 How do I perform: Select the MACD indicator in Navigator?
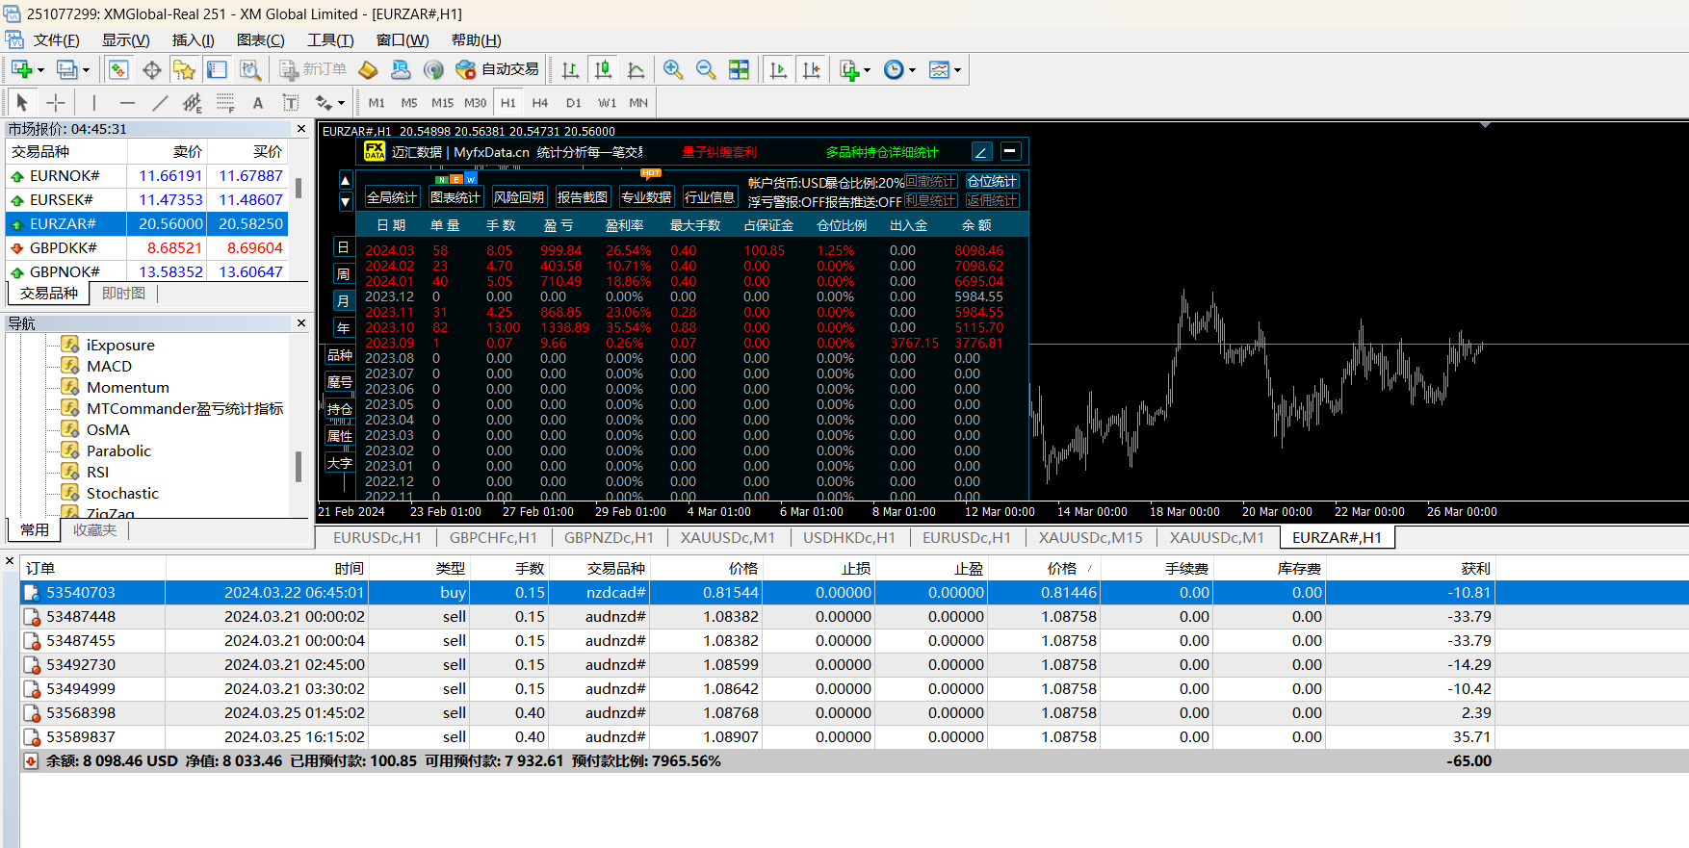(109, 366)
